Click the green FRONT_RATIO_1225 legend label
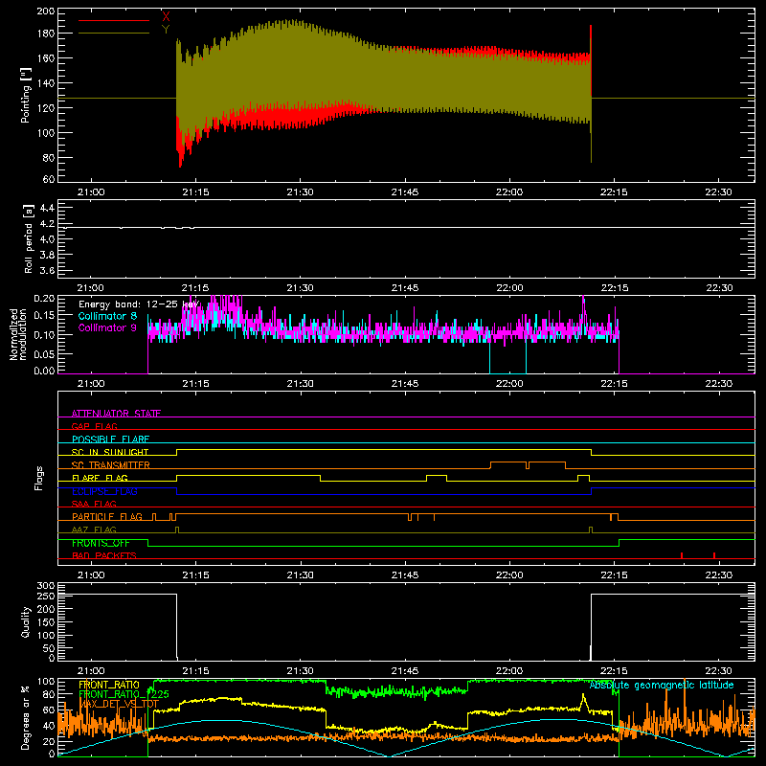Viewport: 766px width, 766px height. point(124,694)
